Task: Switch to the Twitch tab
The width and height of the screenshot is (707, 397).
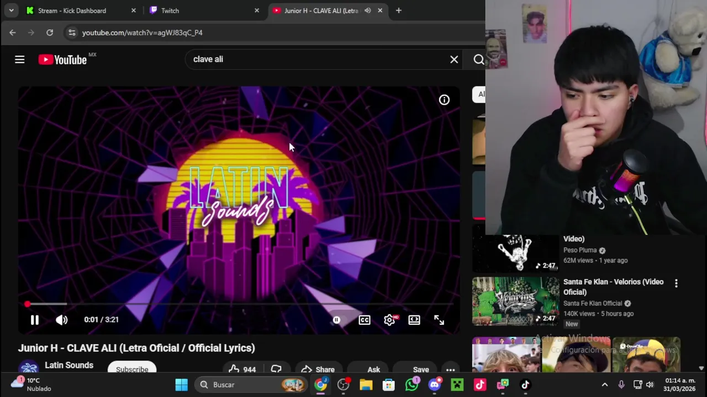Action: click(205, 10)
